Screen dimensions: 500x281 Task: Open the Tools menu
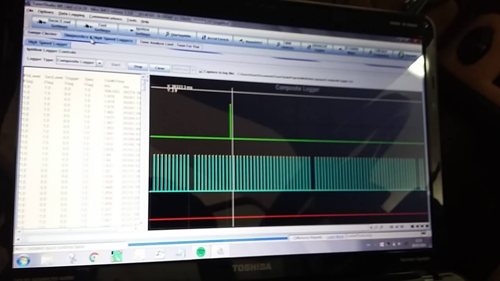pos(132,20)
